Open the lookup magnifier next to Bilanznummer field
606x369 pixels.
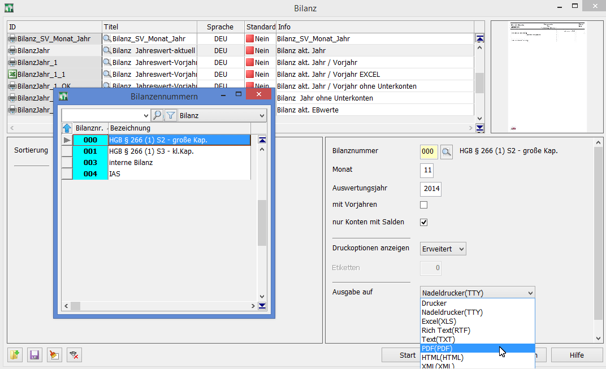[447, 151]
